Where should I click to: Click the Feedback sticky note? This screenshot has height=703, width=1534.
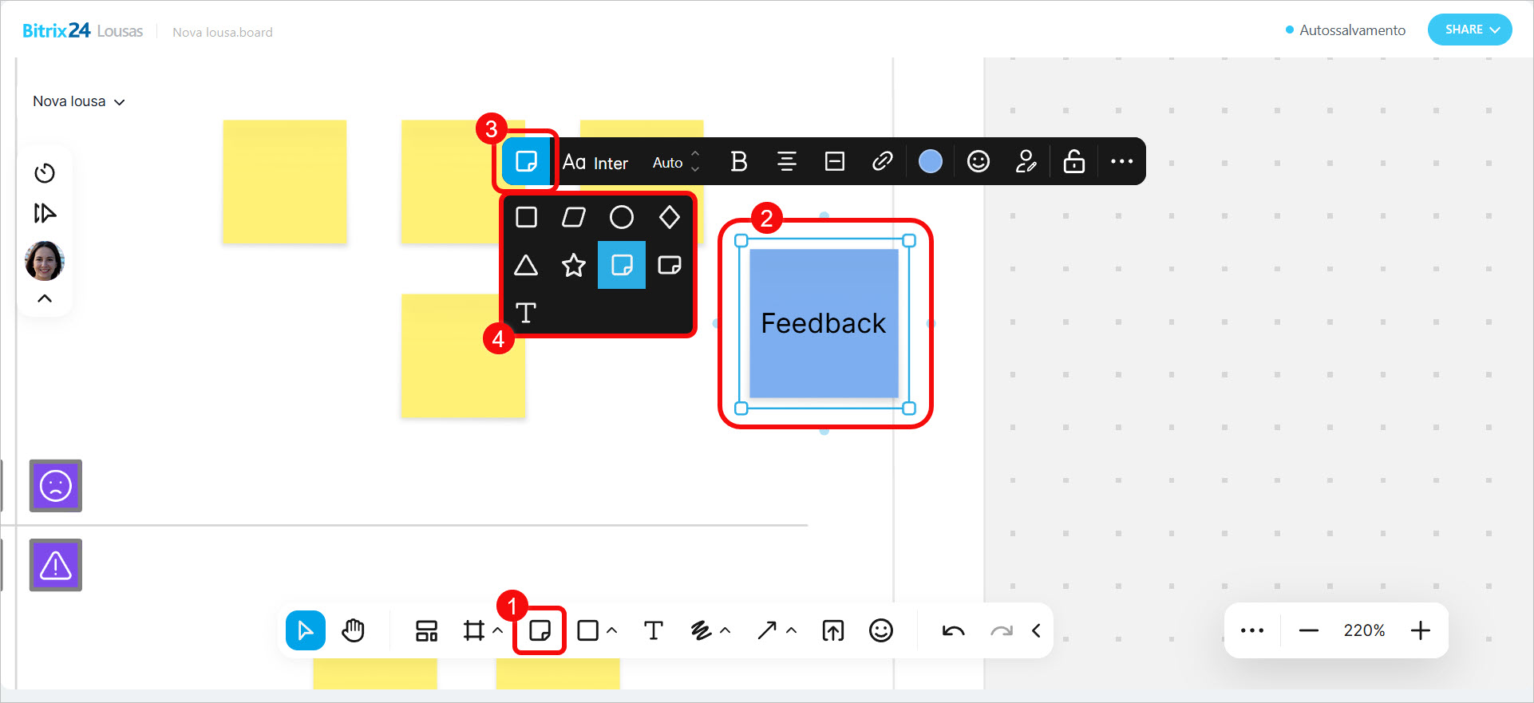tap(824, 323)
